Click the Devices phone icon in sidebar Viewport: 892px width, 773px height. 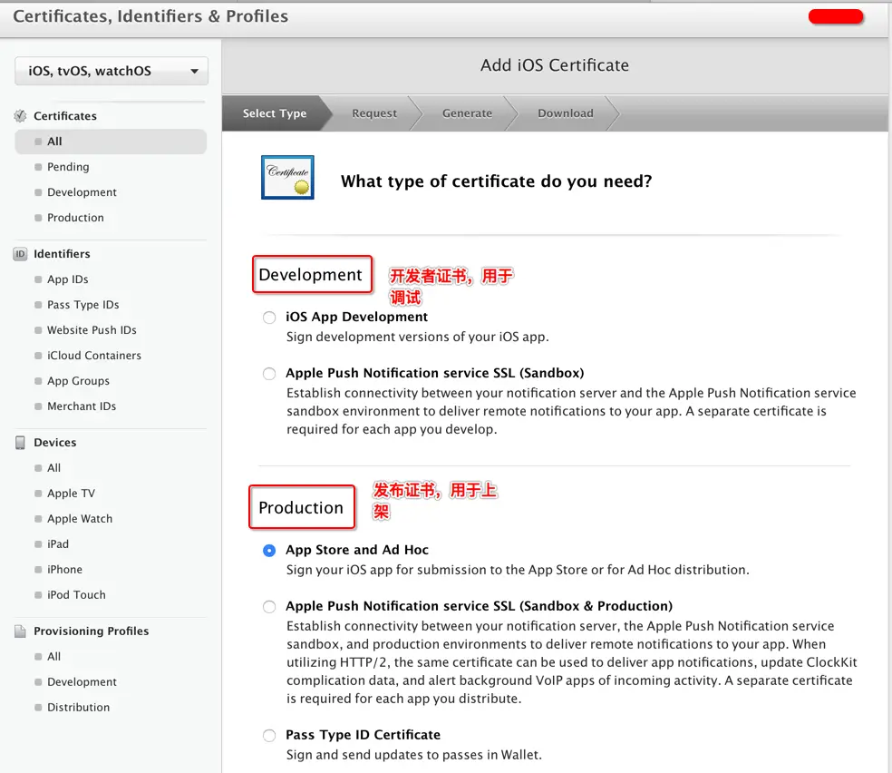coord(21,442)
